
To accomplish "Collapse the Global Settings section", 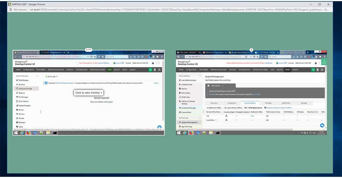I will tap(200, 76).
